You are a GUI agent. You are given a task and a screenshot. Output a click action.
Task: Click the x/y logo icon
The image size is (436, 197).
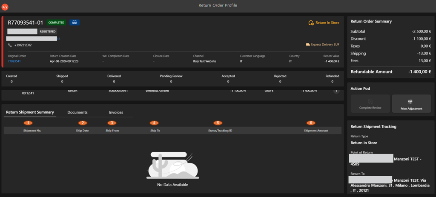[x=5, y=7]
